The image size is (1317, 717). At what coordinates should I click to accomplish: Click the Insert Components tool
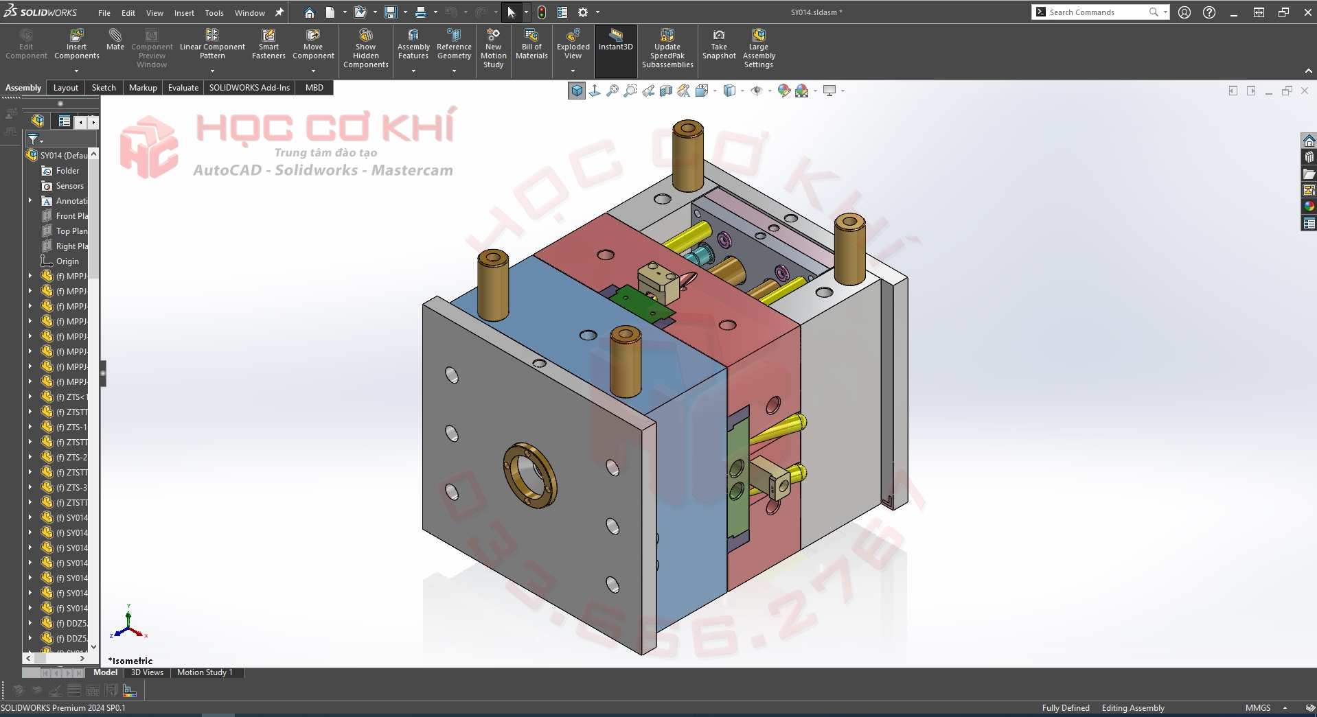(77, 45)
